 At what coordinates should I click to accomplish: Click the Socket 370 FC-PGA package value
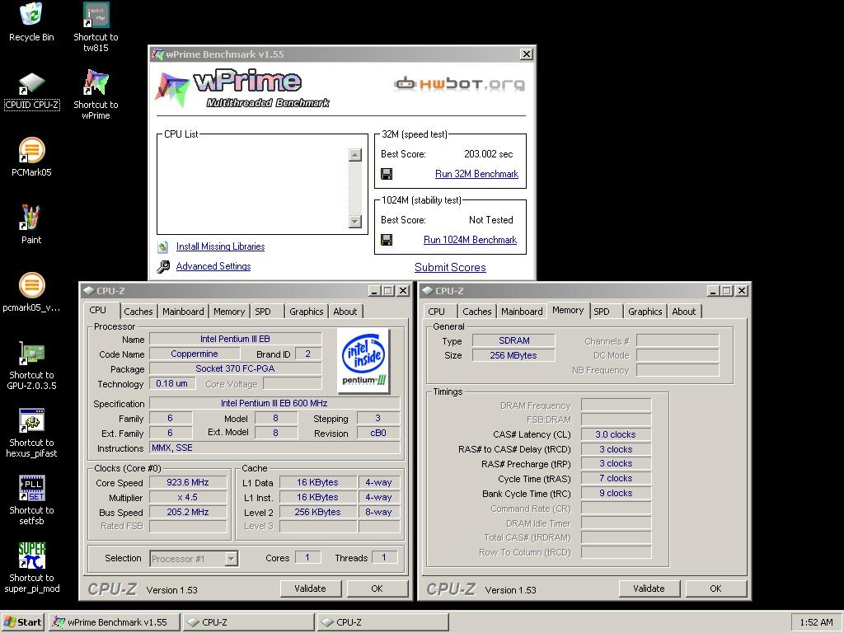[235, 368]
